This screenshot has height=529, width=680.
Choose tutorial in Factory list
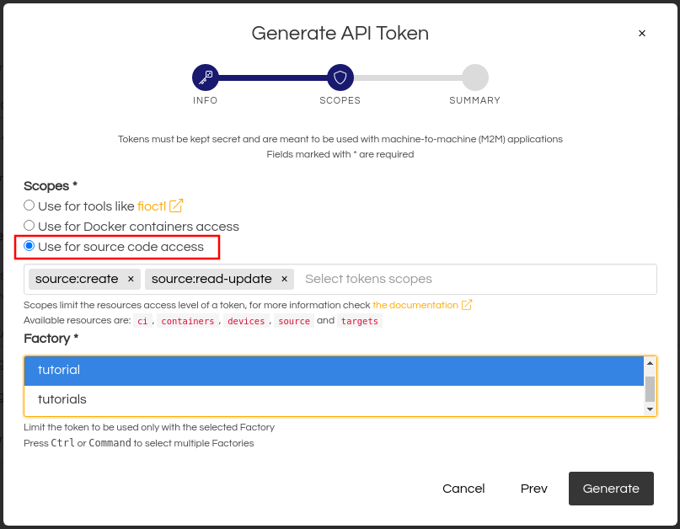[x=333, y=370]
